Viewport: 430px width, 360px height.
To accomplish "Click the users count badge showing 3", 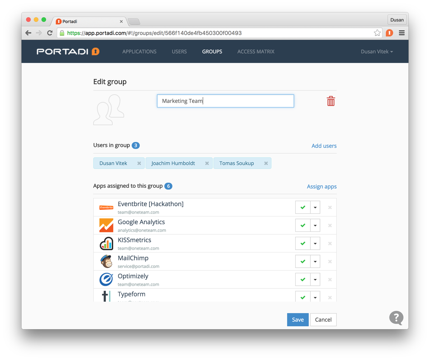I will 135,145.
